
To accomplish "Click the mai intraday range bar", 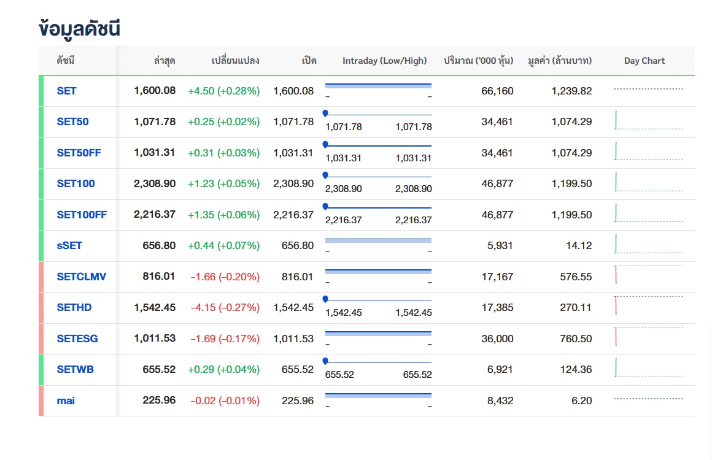I will [x=378, y=396].
